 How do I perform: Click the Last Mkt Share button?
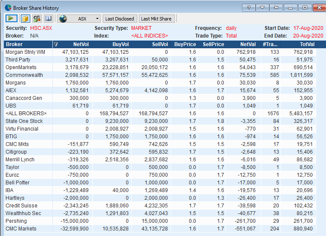point(156,19)
